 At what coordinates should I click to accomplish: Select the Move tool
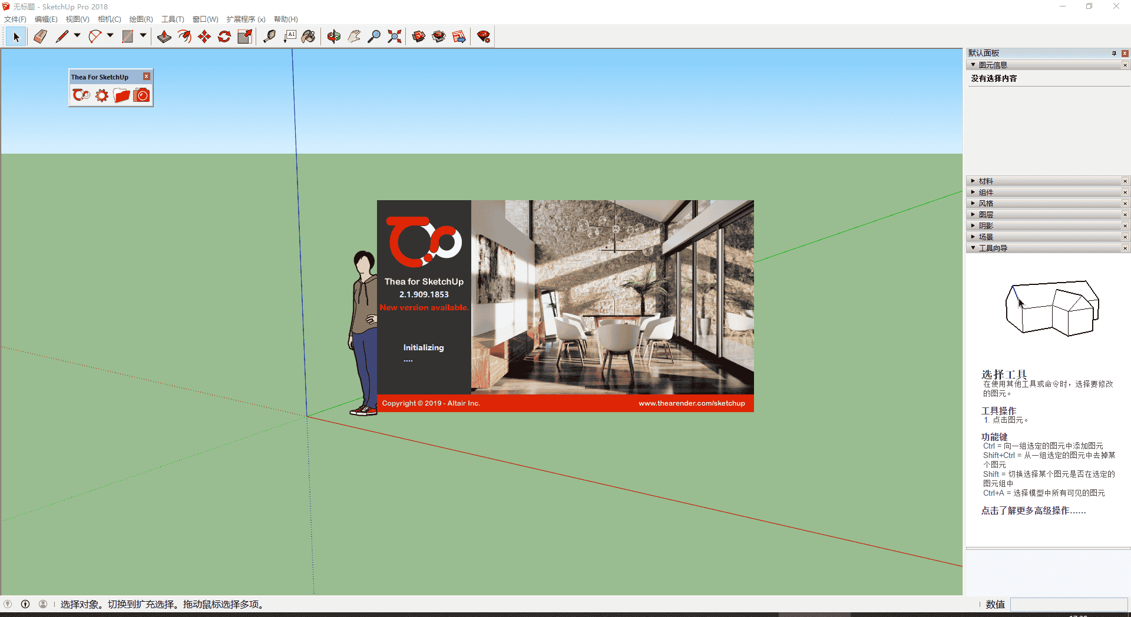pyautogui.click(x=204, y=37)
